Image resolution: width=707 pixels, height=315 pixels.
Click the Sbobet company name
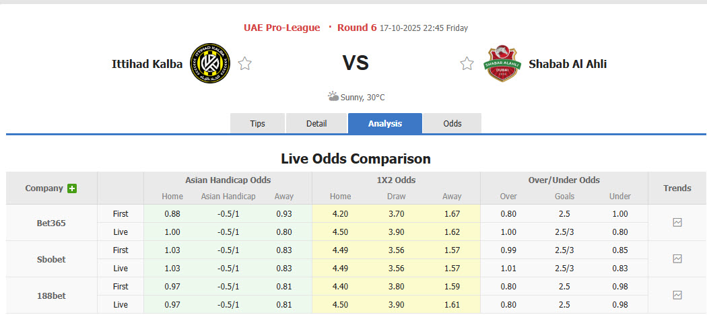pos(51,259)
